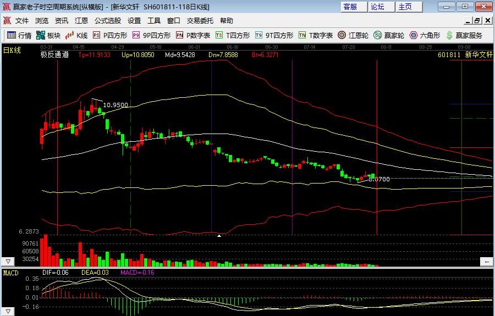Click the Bt=6.3271 value
495x316 pixels.
point(265,54)
